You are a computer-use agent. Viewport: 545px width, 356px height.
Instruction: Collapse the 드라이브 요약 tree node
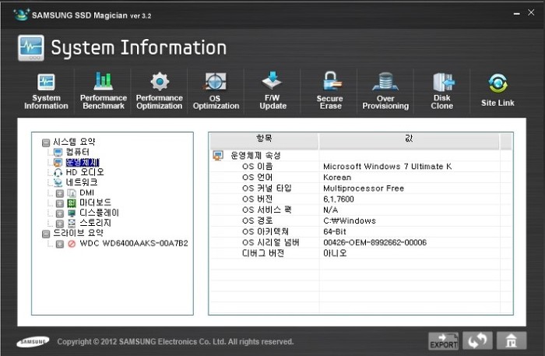tap(46, 234)
